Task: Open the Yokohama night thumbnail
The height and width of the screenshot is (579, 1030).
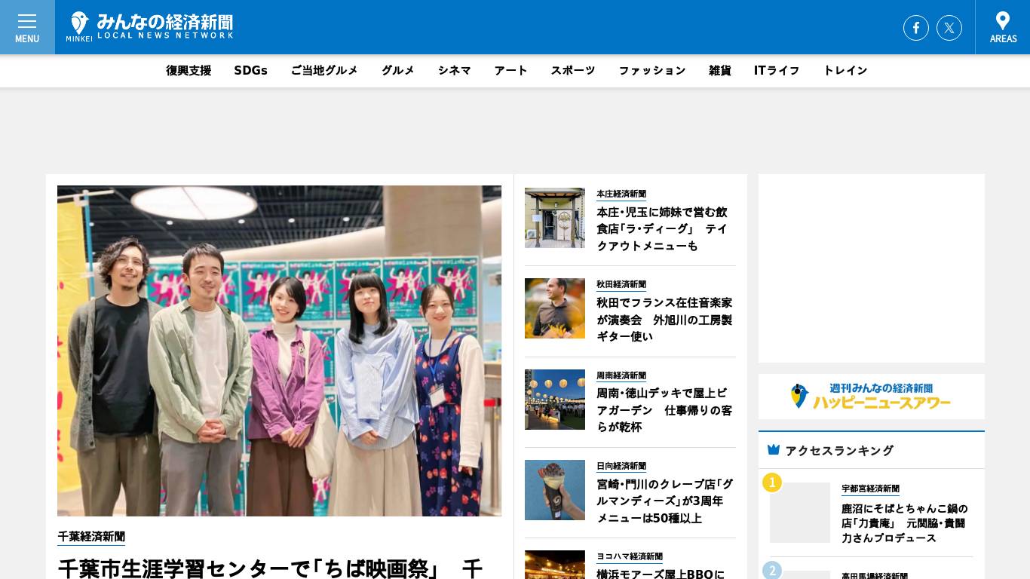Action: click(x=555, y=565)
